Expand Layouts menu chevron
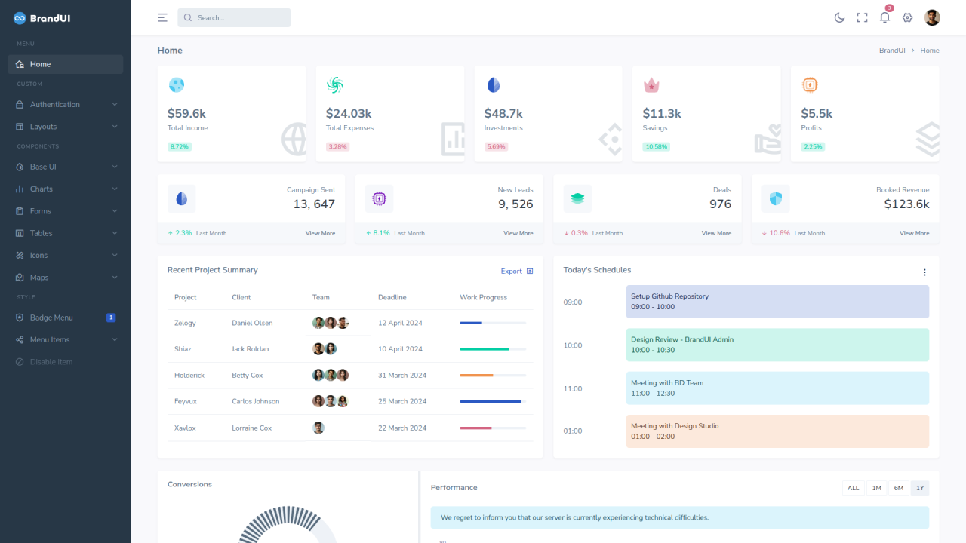Screen dimensions: 966x543 point(115,127)
